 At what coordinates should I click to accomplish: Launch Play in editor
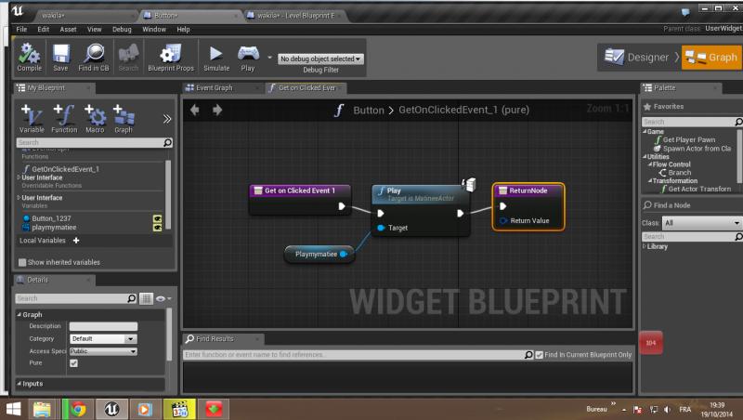pos(248,58)
